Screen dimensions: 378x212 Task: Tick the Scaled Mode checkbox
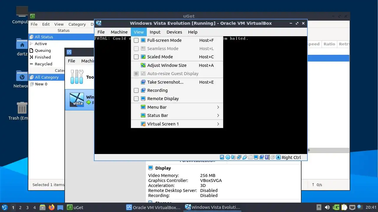coord(136,57)
